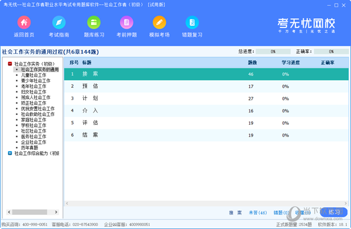Screen dimensions: 351x229
Task: Select chapter row 1 接案
Action: pos(207,74)
